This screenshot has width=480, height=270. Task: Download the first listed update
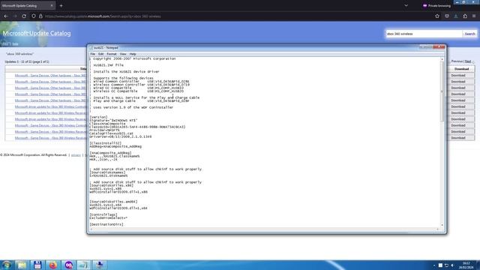pyautogui.click(x=458, y=75)
